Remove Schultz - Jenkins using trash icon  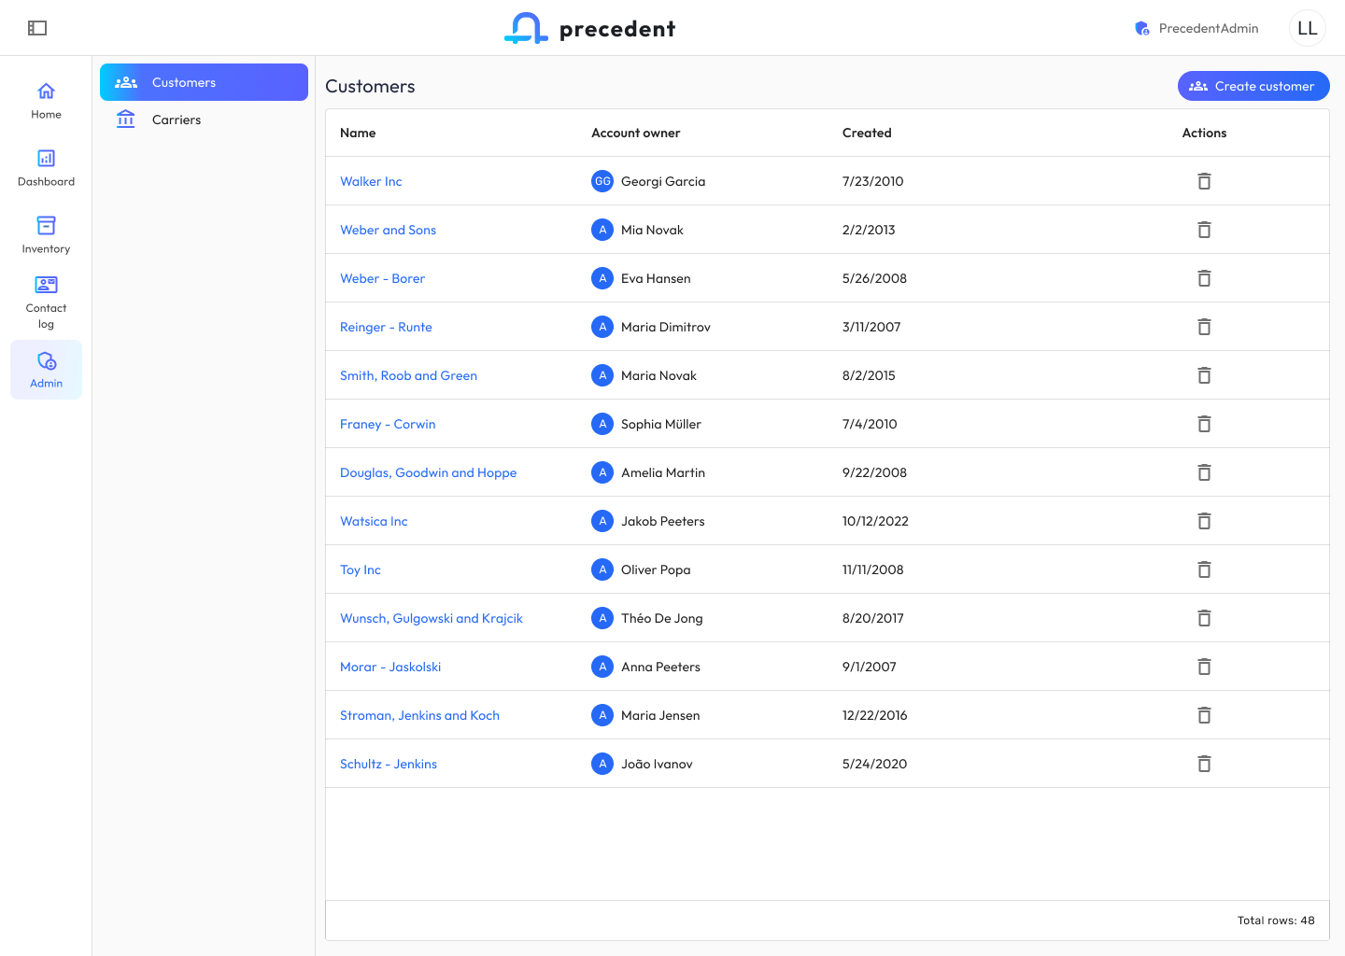click(x=1204, y=764)
